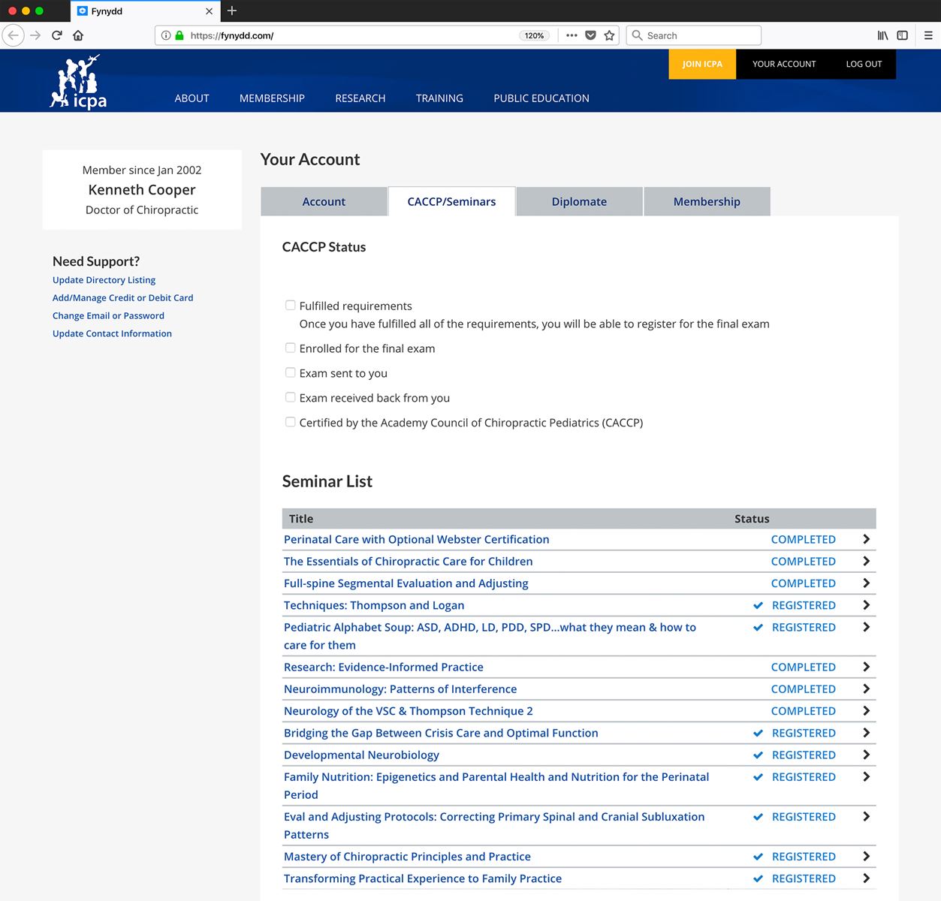Open site information icon in address bar
The image size is (941, 901).
click(x=166, y=35)
